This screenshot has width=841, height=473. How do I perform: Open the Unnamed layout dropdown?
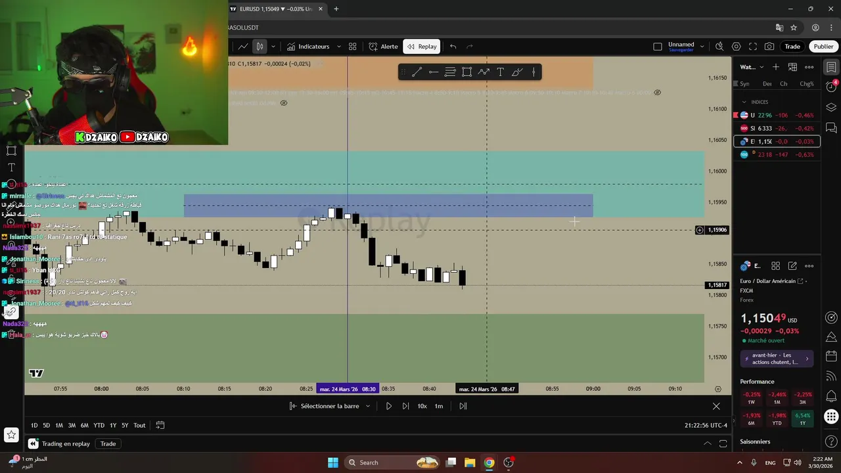(702, 47)
